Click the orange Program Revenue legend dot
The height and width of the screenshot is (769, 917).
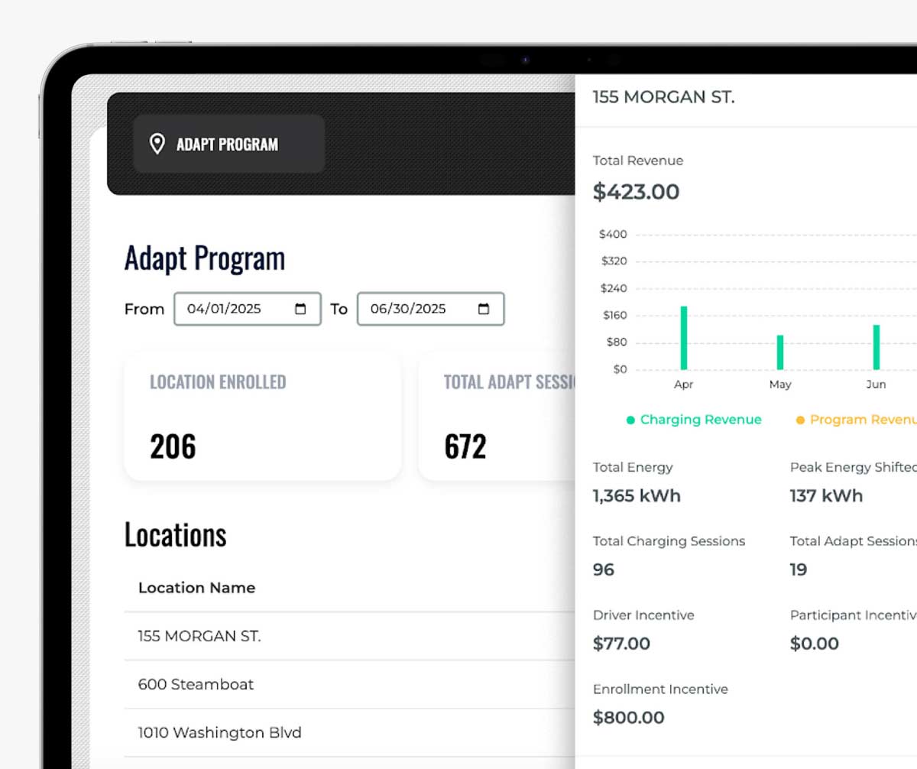799,420
